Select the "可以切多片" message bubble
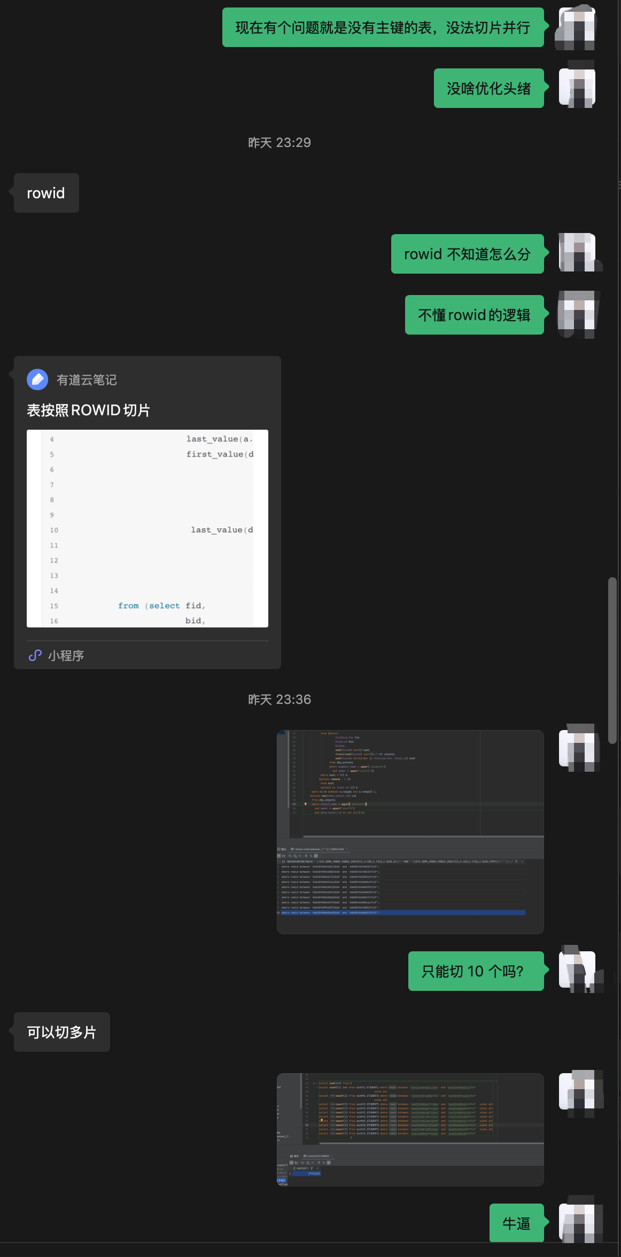This screenshot has height=1257, width=621. point(61,1032)
